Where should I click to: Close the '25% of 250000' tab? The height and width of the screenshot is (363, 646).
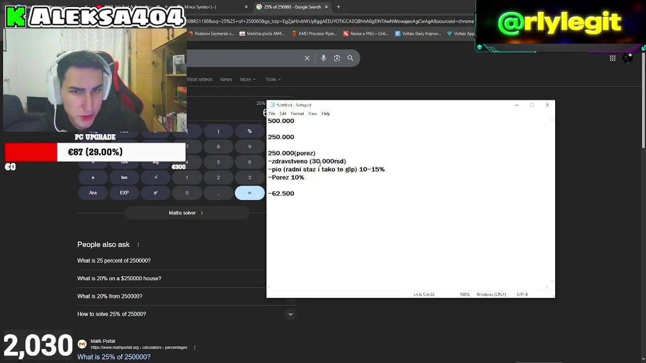coord(326,7)
